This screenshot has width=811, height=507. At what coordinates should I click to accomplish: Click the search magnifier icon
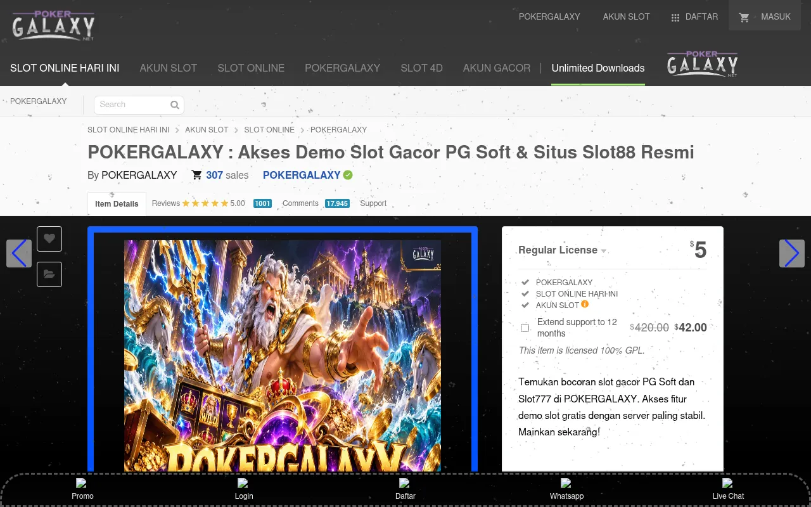pos(175,105)
